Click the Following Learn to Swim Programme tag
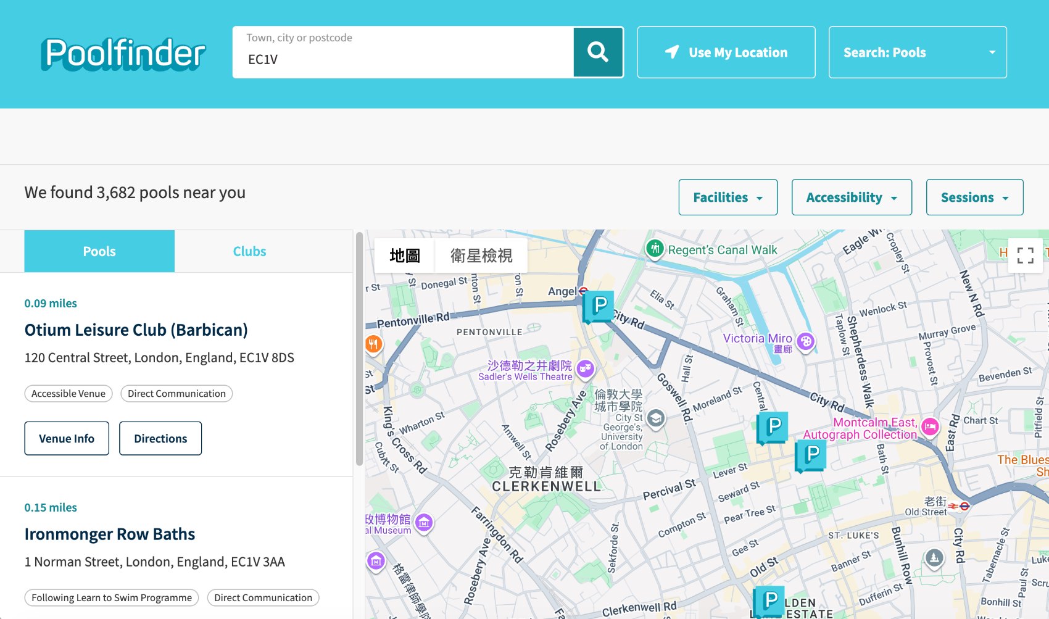Viewport: 1049px width, 619px height. coord(112,597)
